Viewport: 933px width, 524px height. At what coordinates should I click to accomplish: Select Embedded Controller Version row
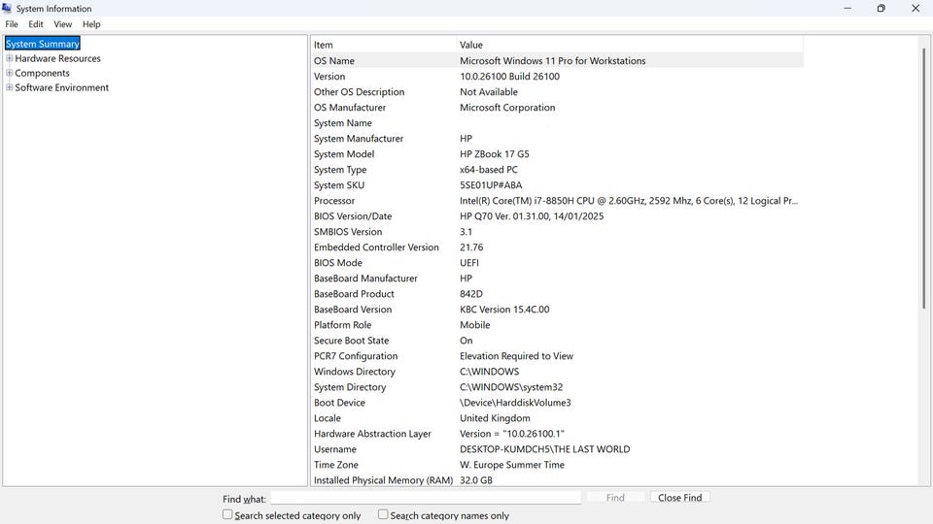pyautogui.click(x=557, y=247)
